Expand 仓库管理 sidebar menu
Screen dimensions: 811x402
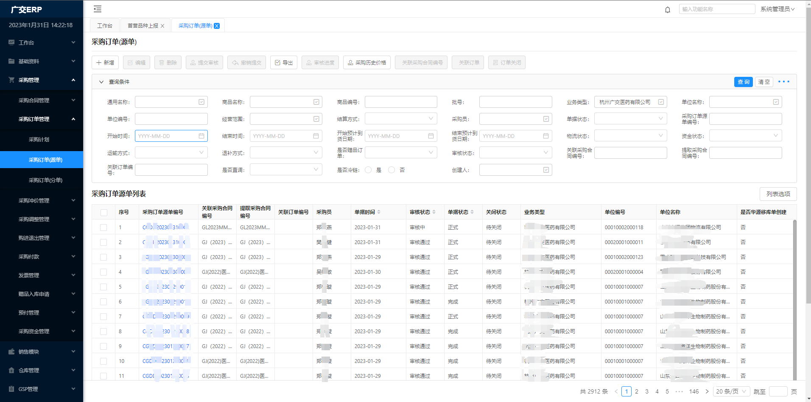42,370
